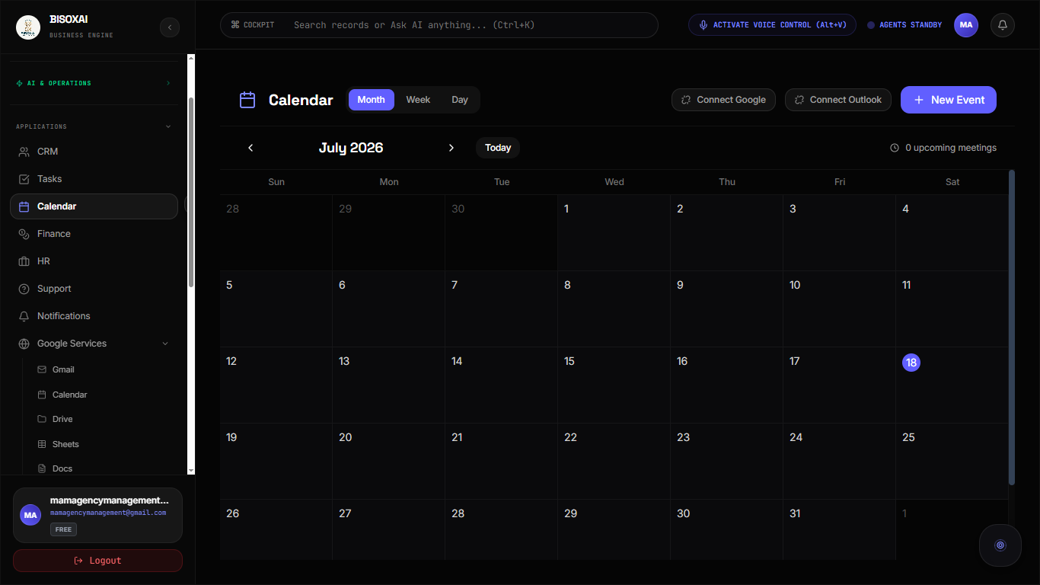The image size is (1040, 585).
Task: Open the Tasks sidebar item
Action: (x=94, y=179)
